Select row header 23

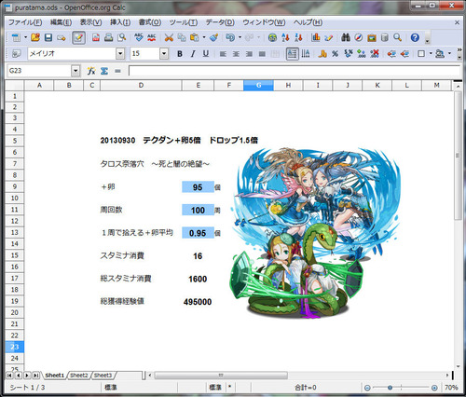coord(14,347)
